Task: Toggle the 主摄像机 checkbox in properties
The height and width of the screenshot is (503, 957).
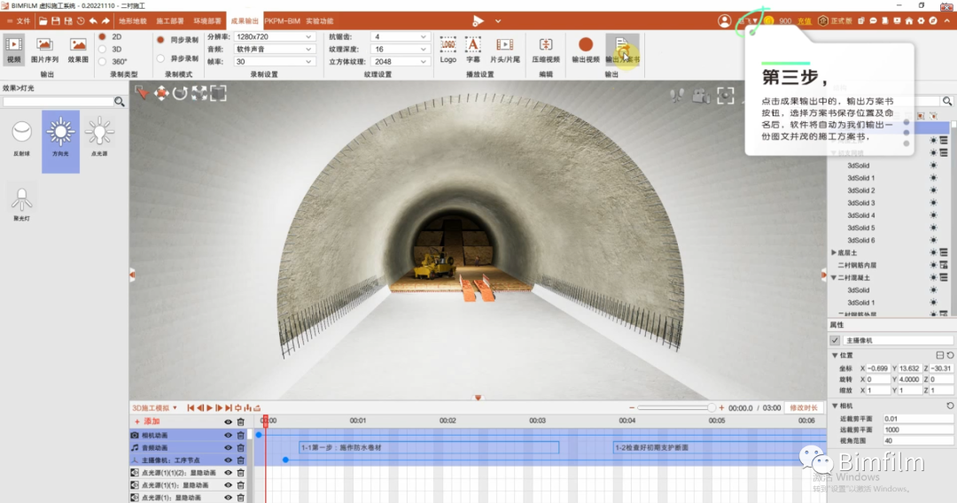Action: click(x=835, y=340)
